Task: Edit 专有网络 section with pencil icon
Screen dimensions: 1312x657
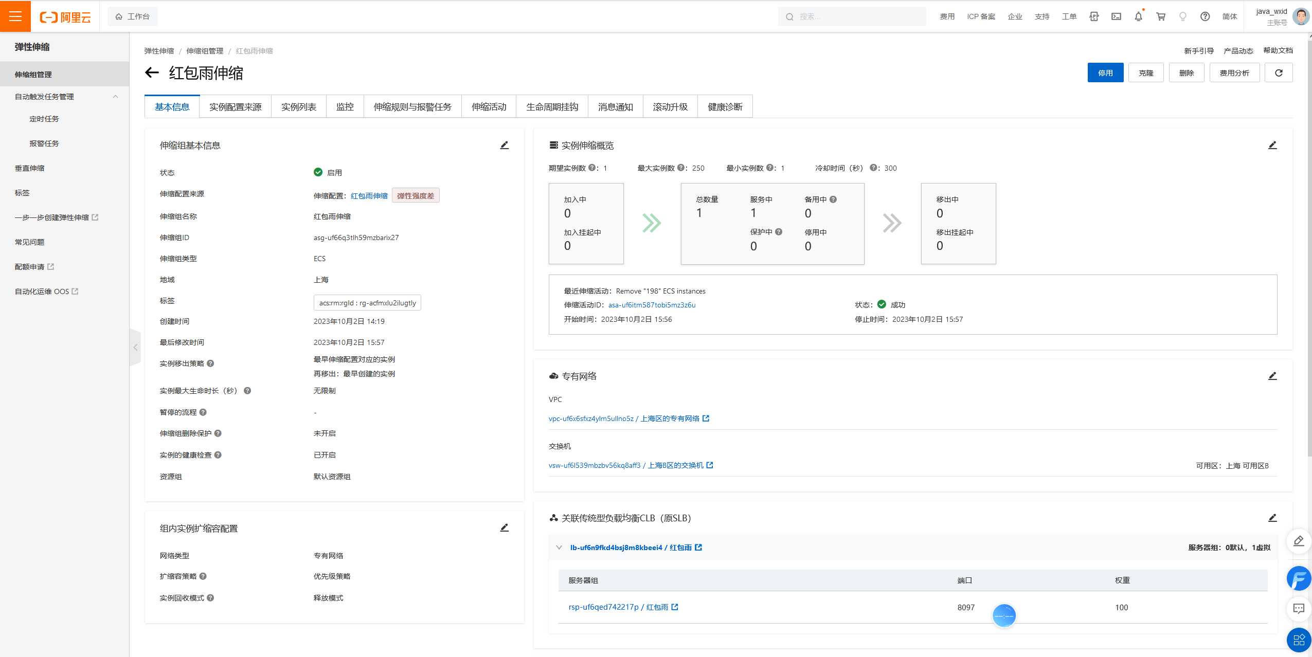Action: point(1272,376)
